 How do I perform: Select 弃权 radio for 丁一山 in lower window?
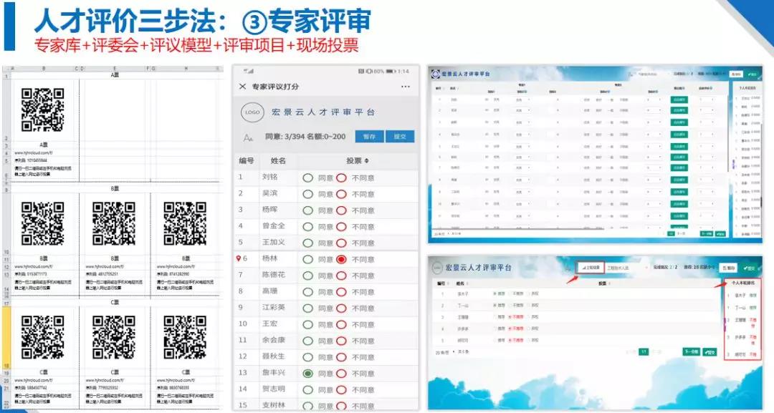coord(529,306)
